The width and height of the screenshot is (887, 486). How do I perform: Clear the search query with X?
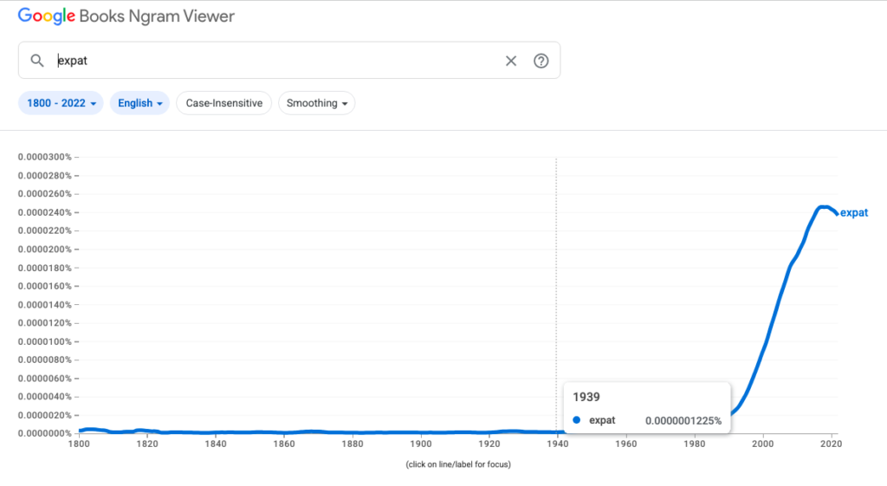(x=511, y=61)
